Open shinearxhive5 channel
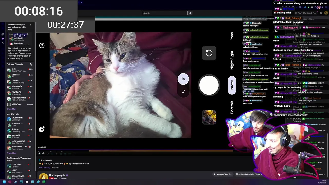329x185 pixels. click(x=20, y=177)
